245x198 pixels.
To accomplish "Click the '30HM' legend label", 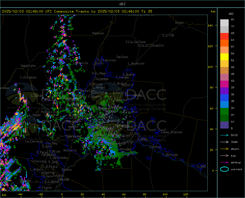I will [x=234, y=142].
